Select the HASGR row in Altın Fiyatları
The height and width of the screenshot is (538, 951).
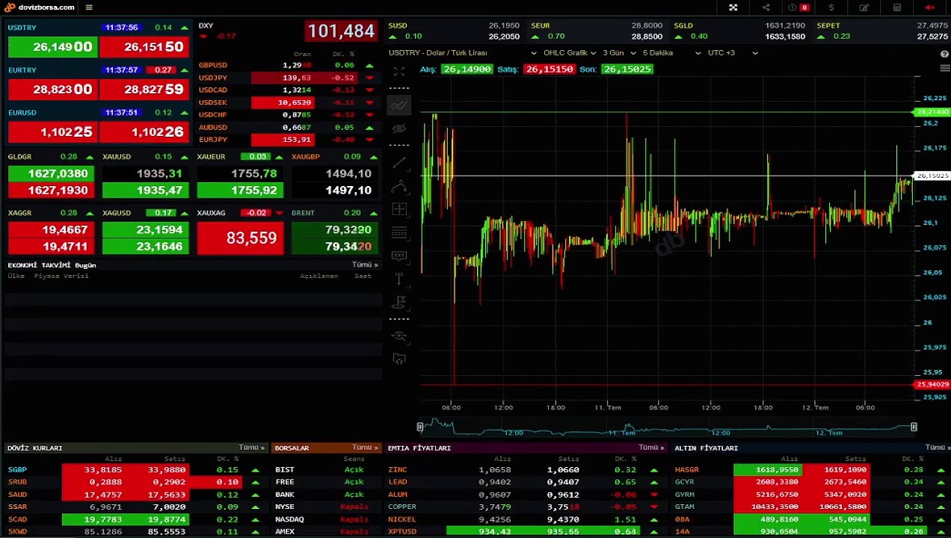[811, 470]
